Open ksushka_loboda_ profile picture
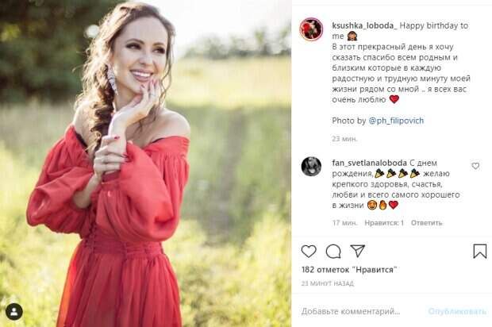This screenshot has width=492, height=327. [x=311, y=29]
